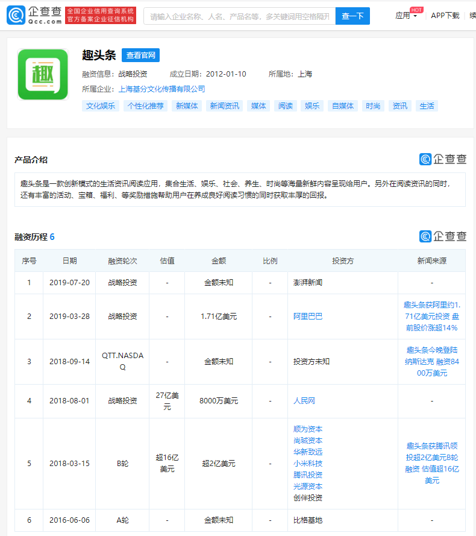Open the APP下载 menu item

(445, 16)
